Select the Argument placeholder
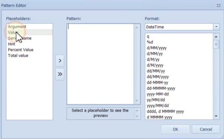Viewport: 224px width, 139px height. click(17, 27)
